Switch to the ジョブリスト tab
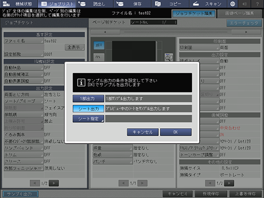This screenshot has height=198, width=264. point(57,4)
